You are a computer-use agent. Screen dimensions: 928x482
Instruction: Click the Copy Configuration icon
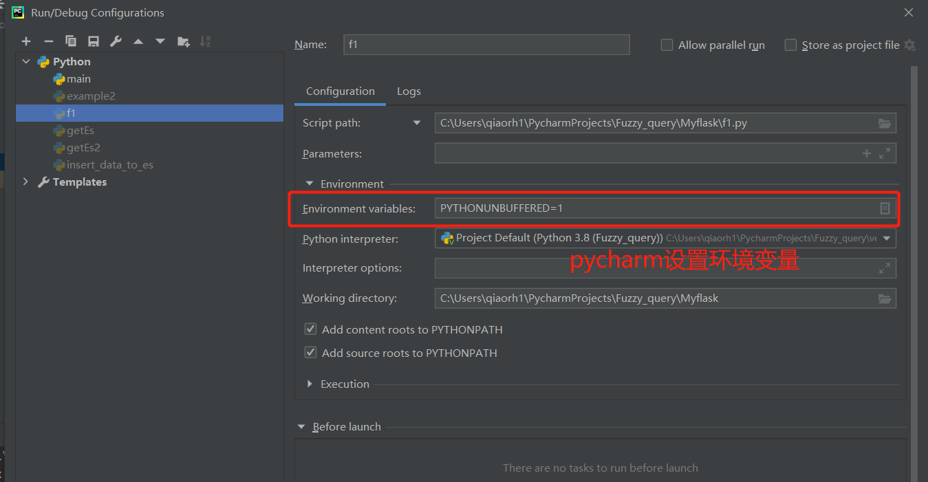coord(71,41)
